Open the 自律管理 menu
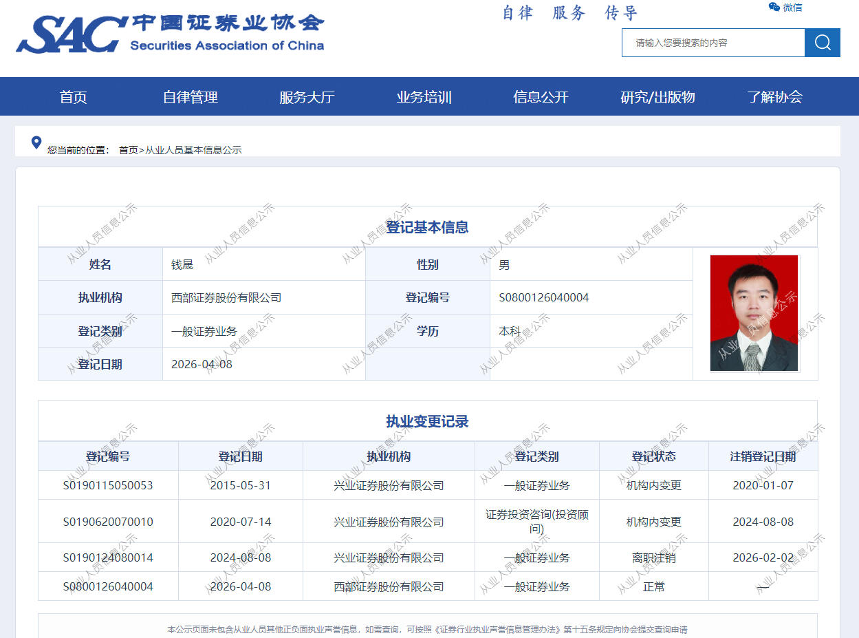This screenshot has height=638, width=859. tap(190, 97)
